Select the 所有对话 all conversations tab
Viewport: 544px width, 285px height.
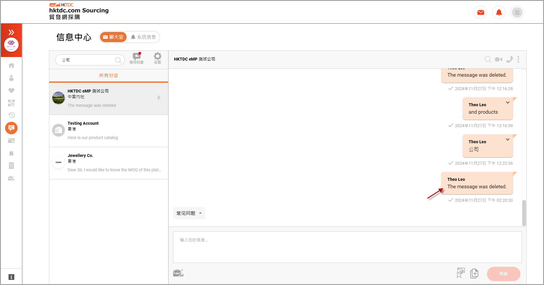(109, 76)
